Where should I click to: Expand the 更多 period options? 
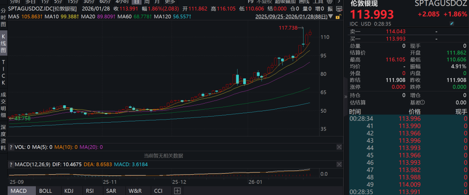tap(170, 2)
